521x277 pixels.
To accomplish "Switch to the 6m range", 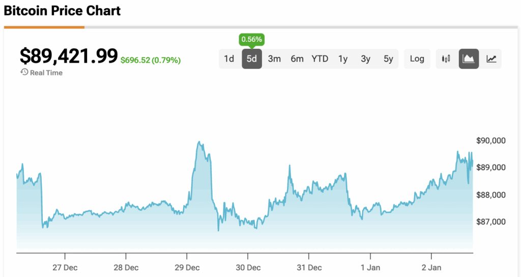I will pyautogui.click(x=297, y=59).
